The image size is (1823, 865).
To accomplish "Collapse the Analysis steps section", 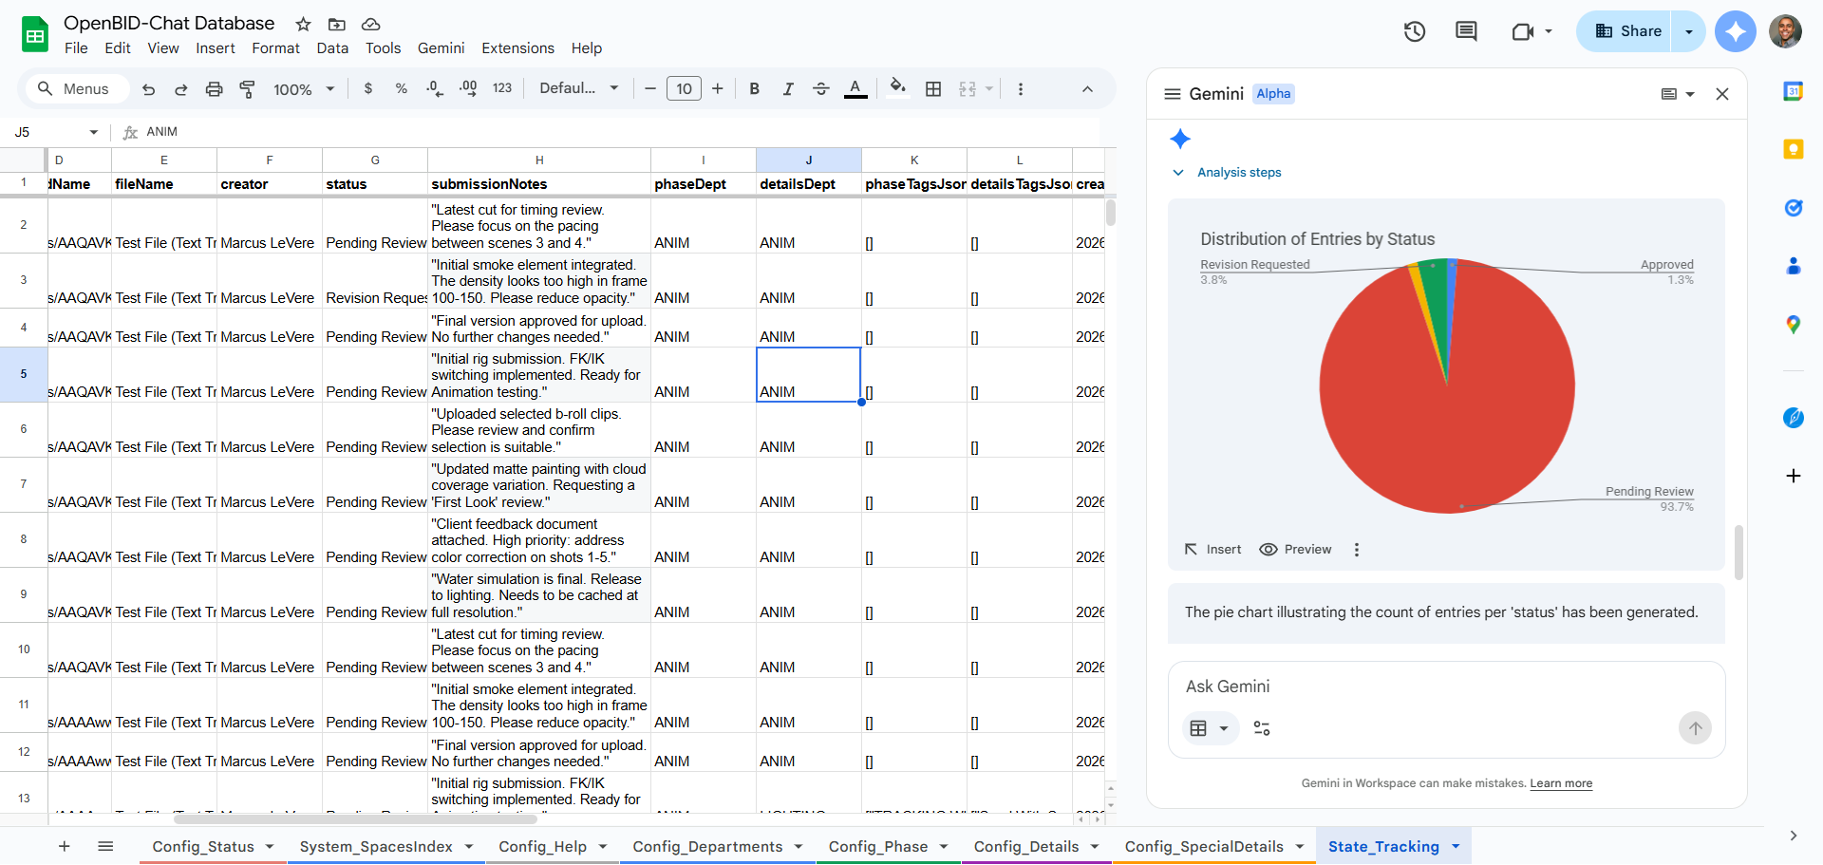I will [x=1178, y=173].
